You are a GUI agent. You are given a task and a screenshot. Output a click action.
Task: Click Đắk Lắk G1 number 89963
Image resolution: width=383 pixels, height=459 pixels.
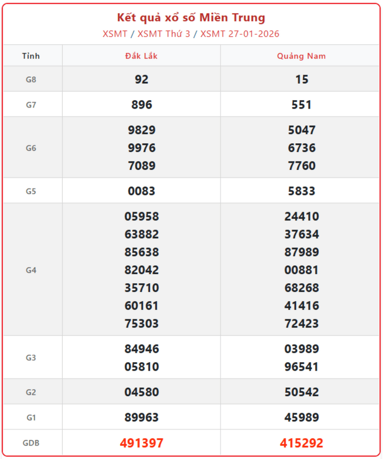[141, 417]
